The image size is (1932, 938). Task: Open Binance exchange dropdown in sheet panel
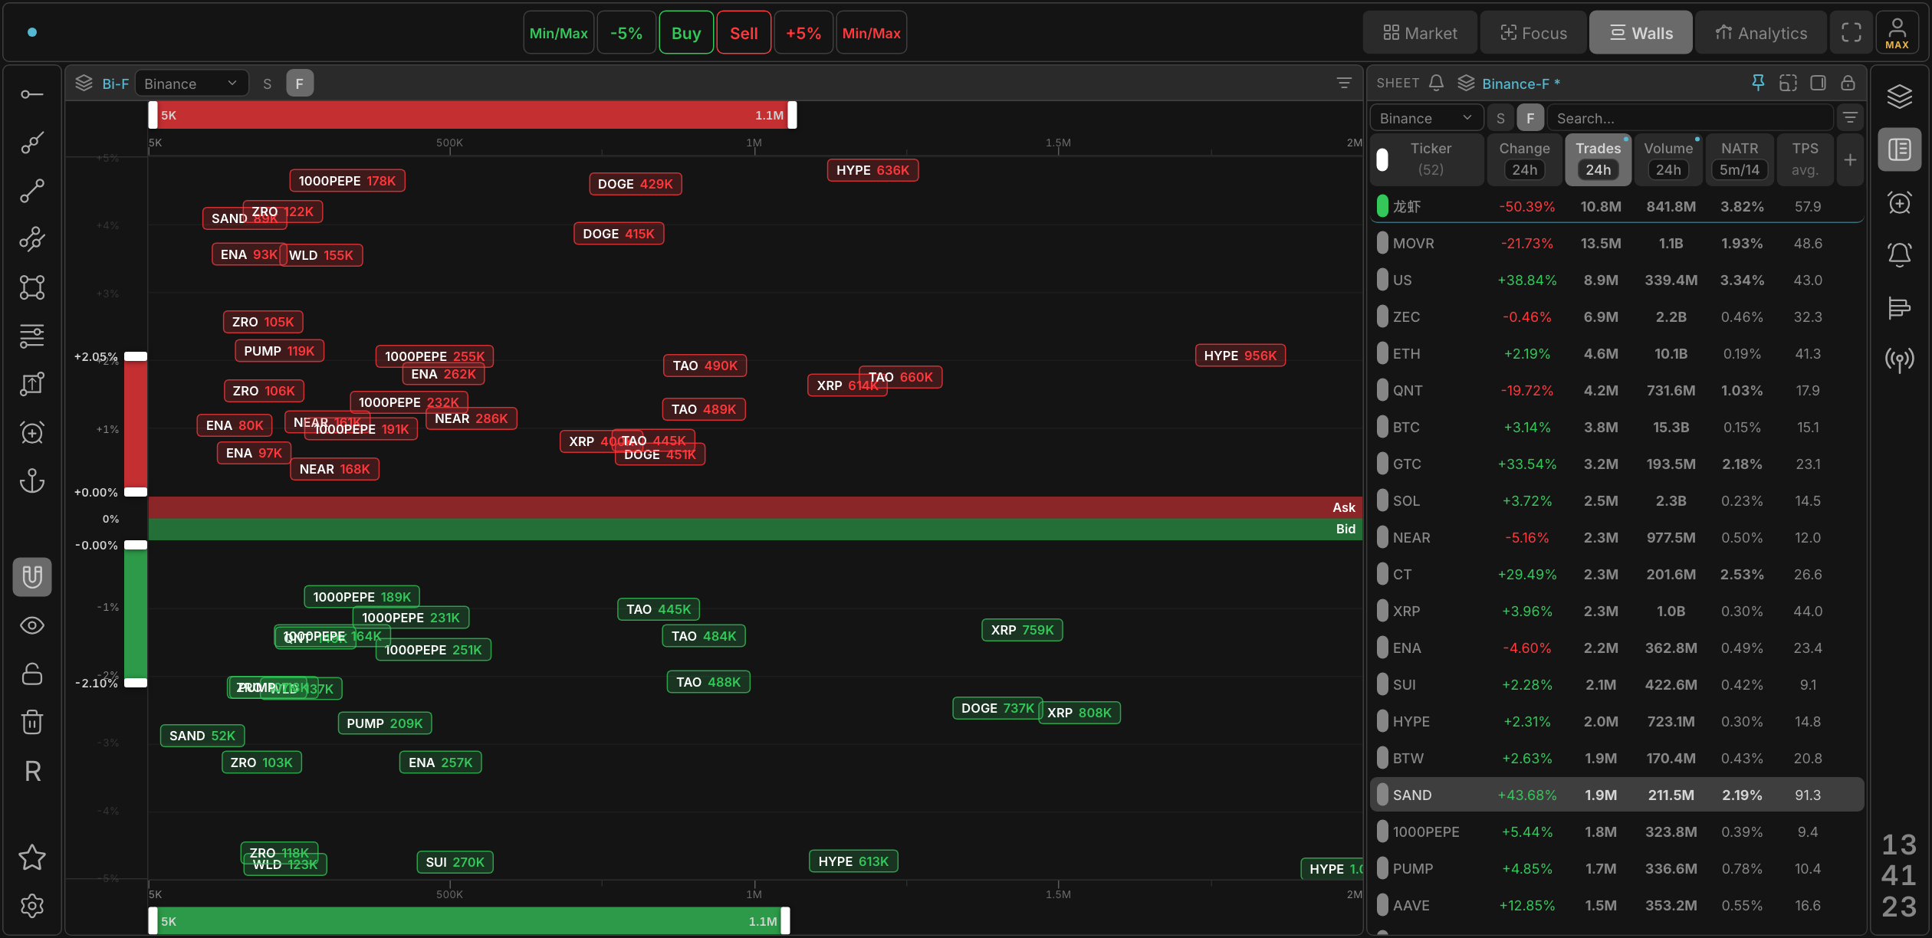coord(1426,118)
